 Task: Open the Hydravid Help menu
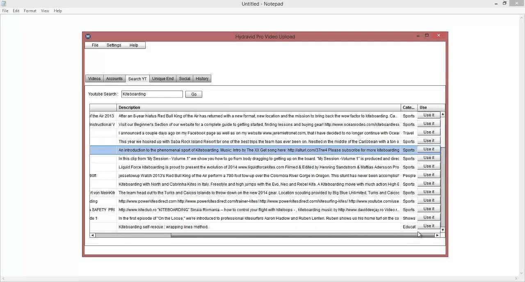(x=134, y=45)
